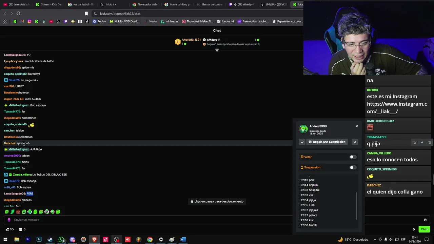The image size is (434, 244).
Task: Click the message history scrollbar in user card
Action: pos(357,206)
